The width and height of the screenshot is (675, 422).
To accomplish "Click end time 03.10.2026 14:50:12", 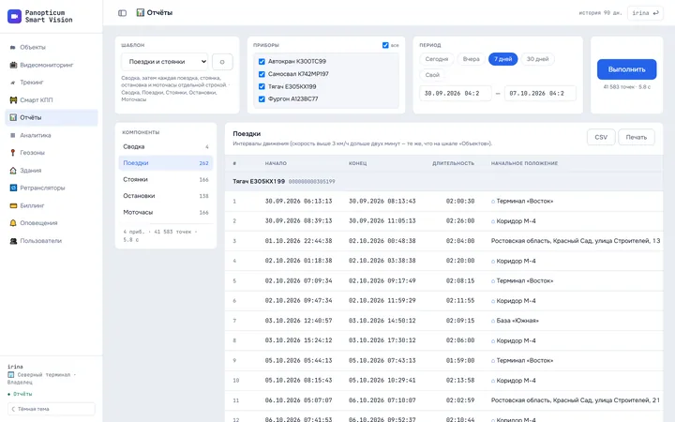I will click(x=382, y=321).
